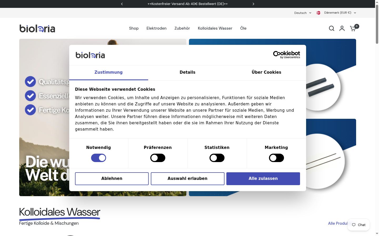The width and height of the screenshot is (379, 236).
Task: Click the chat bubble icon
Action: 354,225
